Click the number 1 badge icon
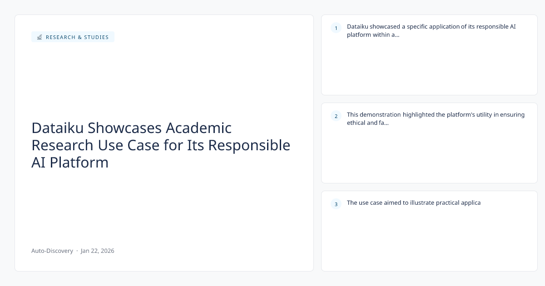The width and height of the screenshot is (545, 286). click(x=336, y=28)
